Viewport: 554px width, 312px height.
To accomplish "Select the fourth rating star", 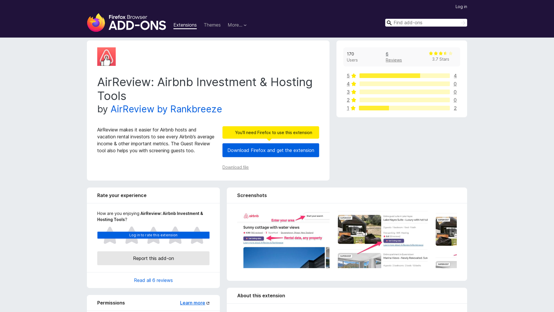I will click(x=175, y=235).
